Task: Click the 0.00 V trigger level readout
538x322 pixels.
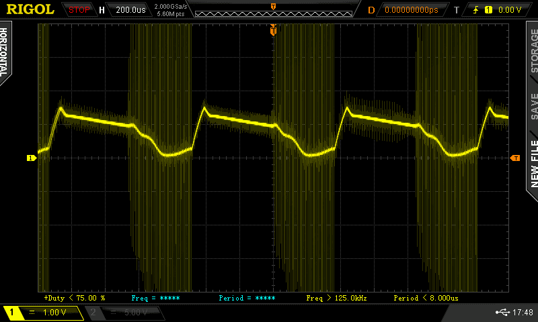Action: pyautogui.click(x=509, y=10)
